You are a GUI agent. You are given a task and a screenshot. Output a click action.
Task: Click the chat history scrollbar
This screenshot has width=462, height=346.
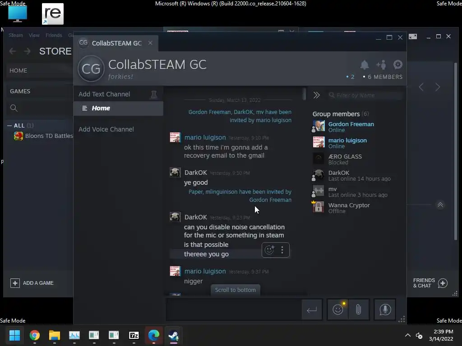point(304,94)
